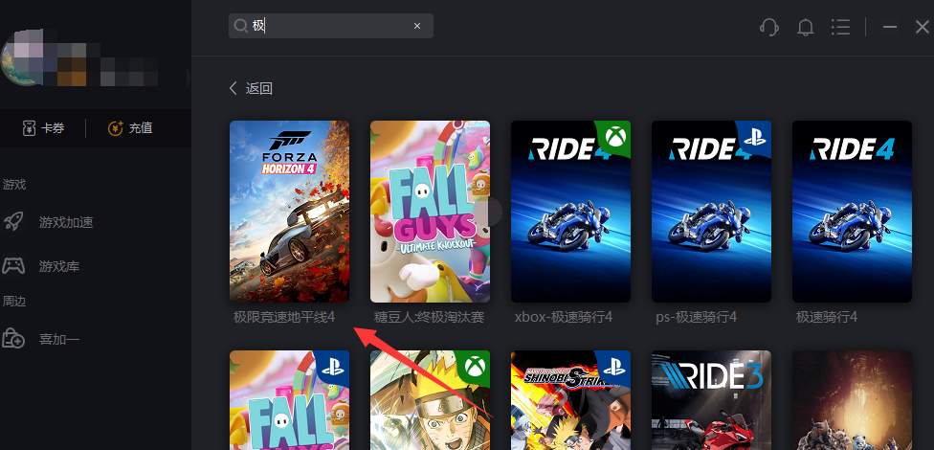Open the RIDE 3 game cover
Screen dimensions: 934x450
pyautogui.click(x=711, y=400)
